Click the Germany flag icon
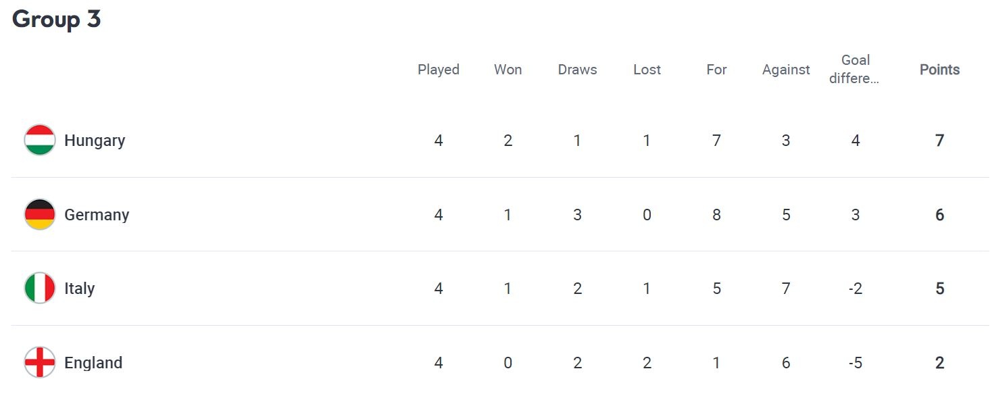 coord(40,215)
